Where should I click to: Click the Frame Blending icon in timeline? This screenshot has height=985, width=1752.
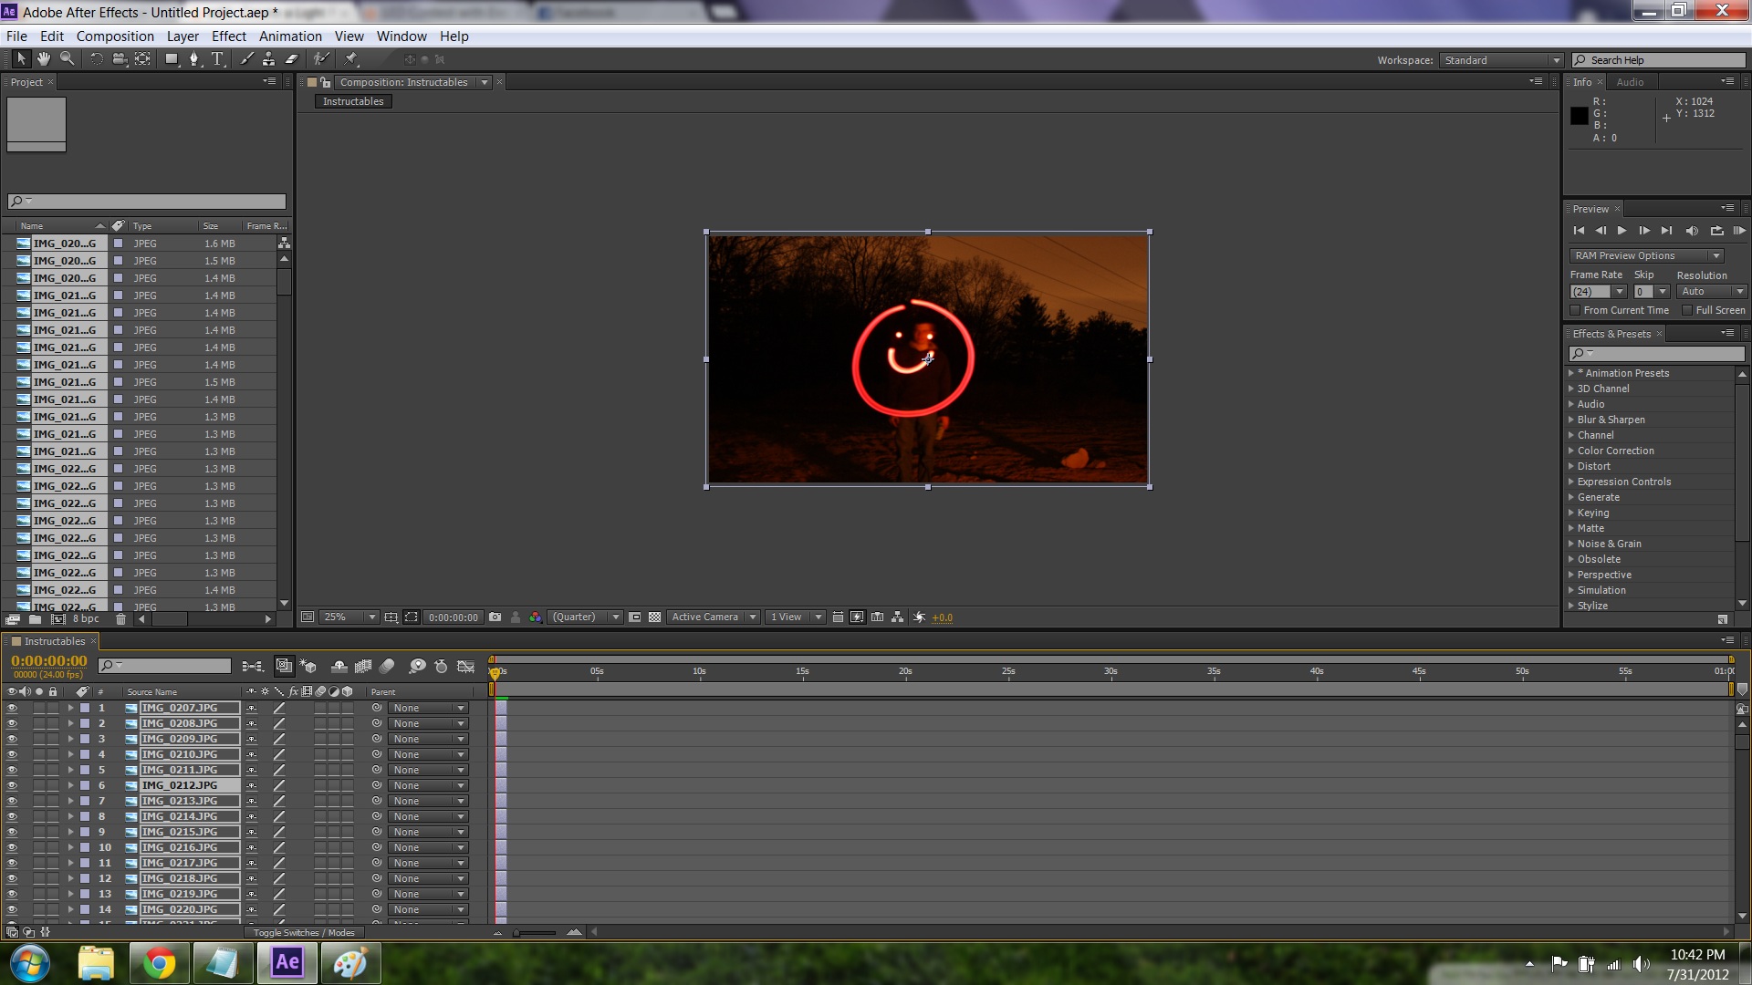pos(363,667)
